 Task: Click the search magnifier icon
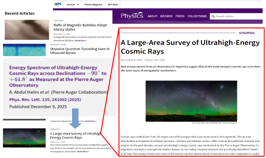coord(213,16)
